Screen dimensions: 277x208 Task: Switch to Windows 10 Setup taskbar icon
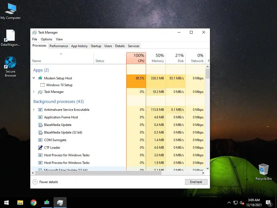47,203
